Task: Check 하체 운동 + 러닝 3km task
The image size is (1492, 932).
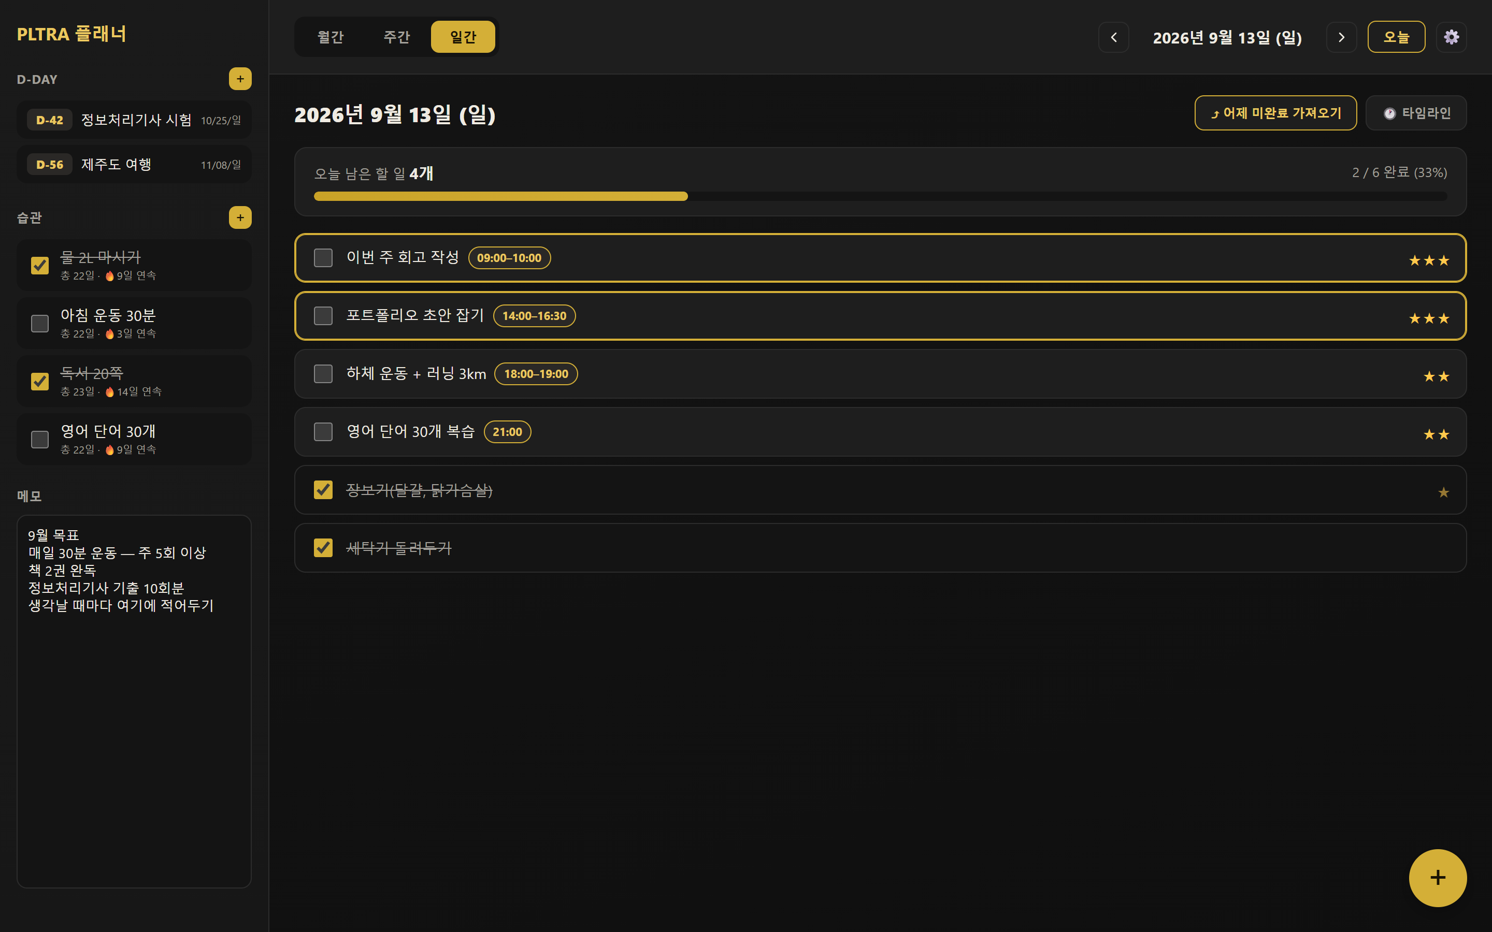Action: pyautogui.click(x=323, y=373)
